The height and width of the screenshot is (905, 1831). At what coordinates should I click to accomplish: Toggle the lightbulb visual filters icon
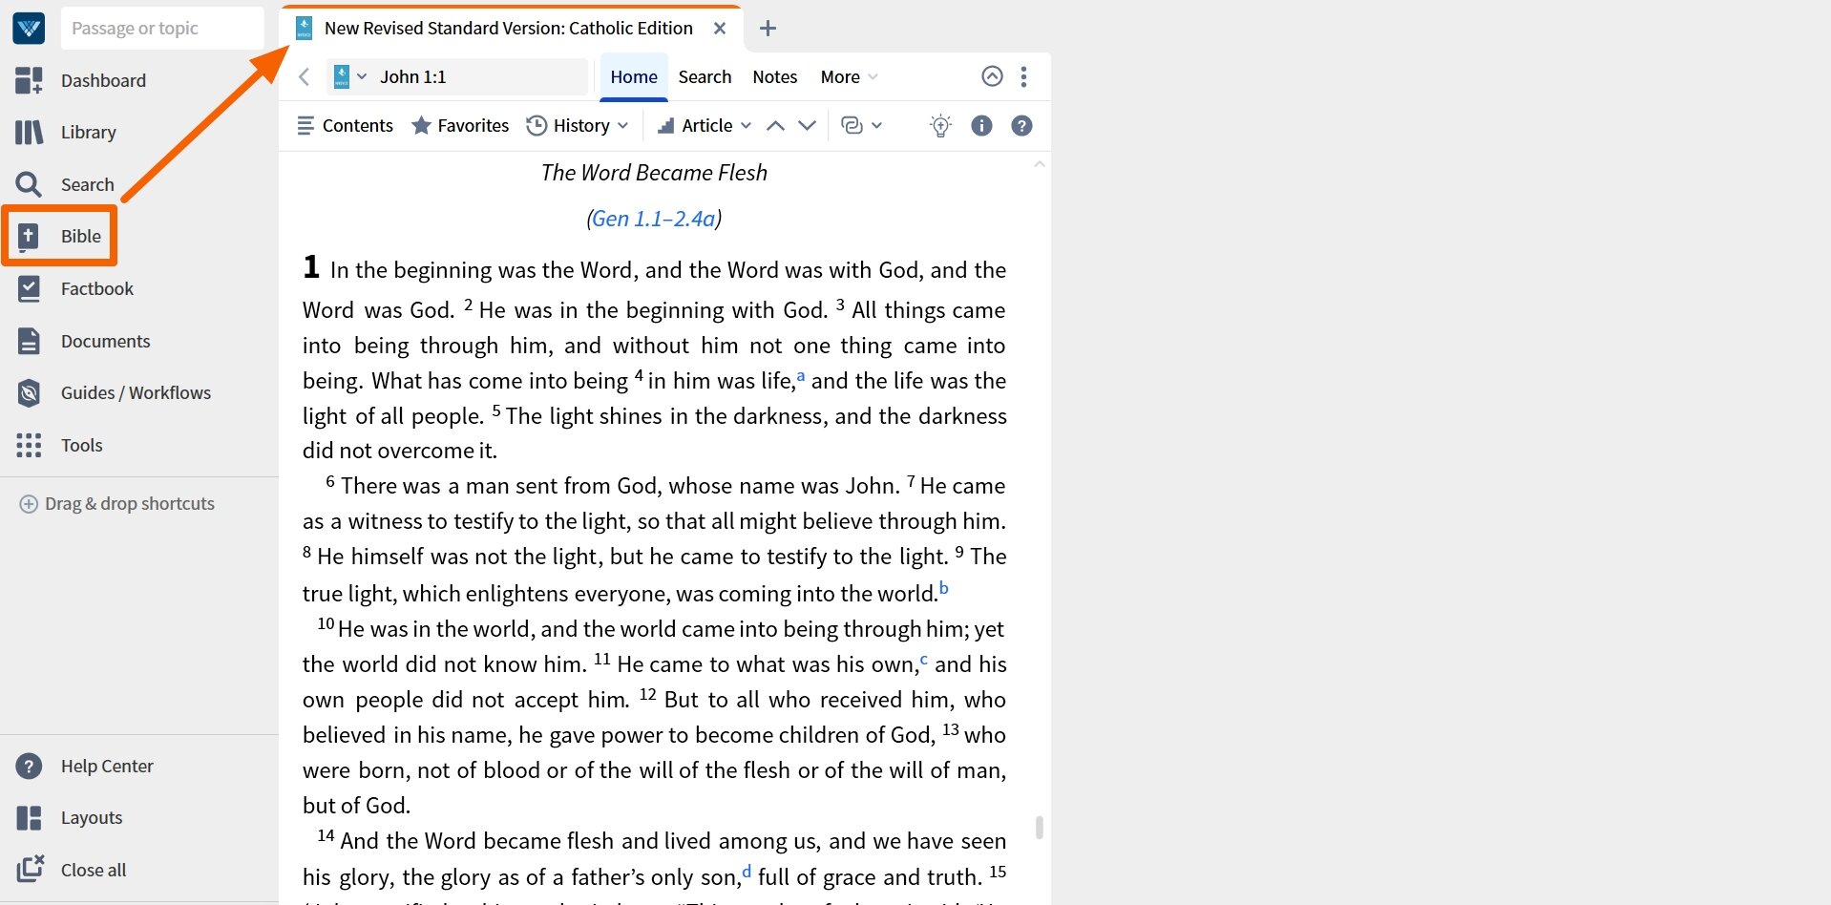click(940, 125)
